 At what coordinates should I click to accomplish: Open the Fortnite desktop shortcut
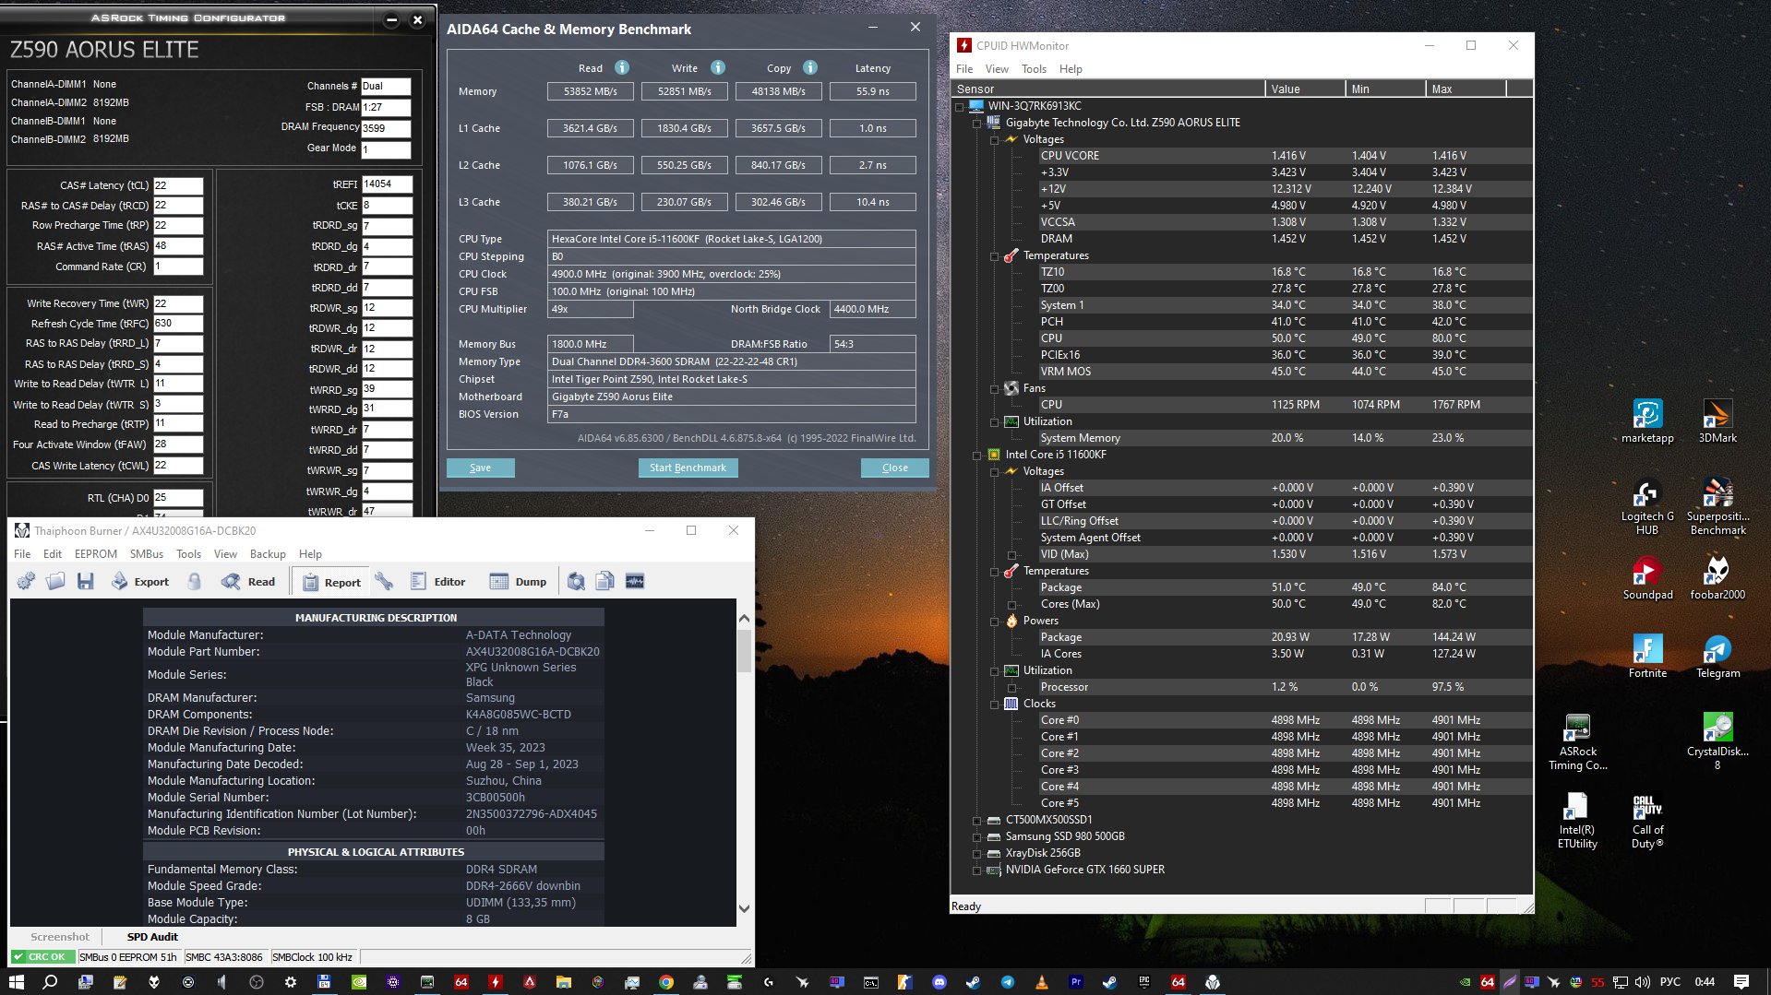click(x=1647, y=657)
